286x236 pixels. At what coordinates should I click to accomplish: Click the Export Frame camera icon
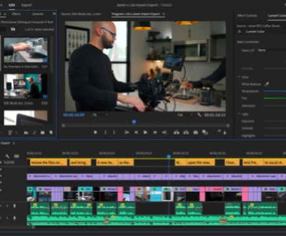(195, 132)
